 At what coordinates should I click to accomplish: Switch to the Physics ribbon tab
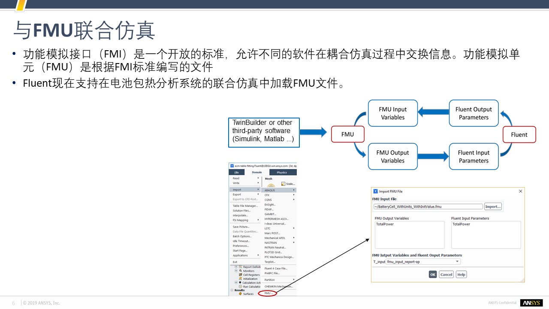click(282, 173)
